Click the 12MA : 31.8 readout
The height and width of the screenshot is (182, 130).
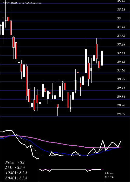16,173
